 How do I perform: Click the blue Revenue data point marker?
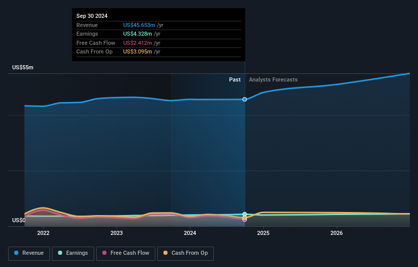point(244,99)
